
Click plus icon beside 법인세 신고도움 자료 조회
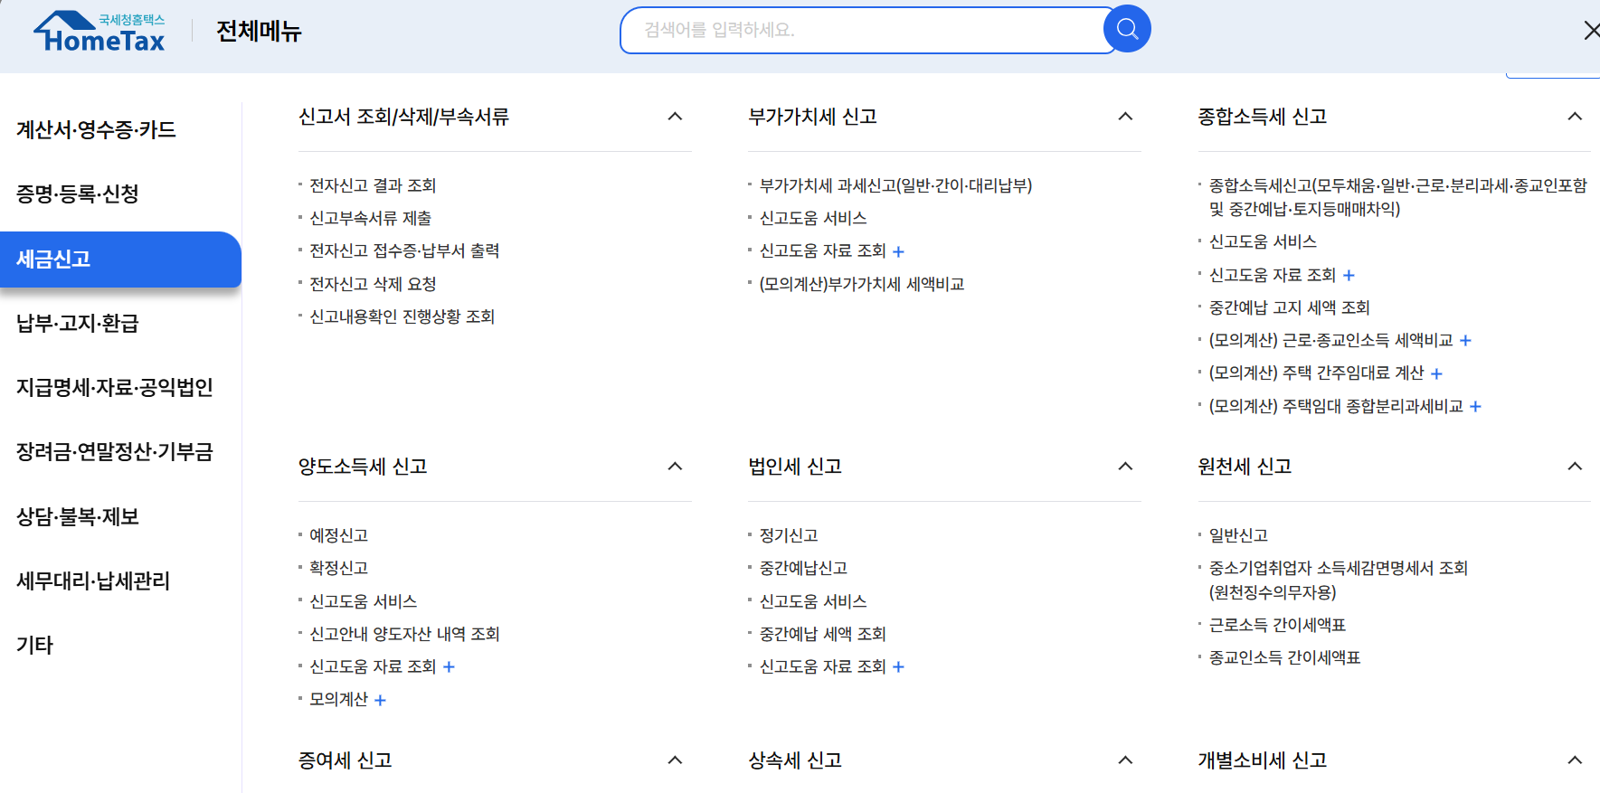898,666
